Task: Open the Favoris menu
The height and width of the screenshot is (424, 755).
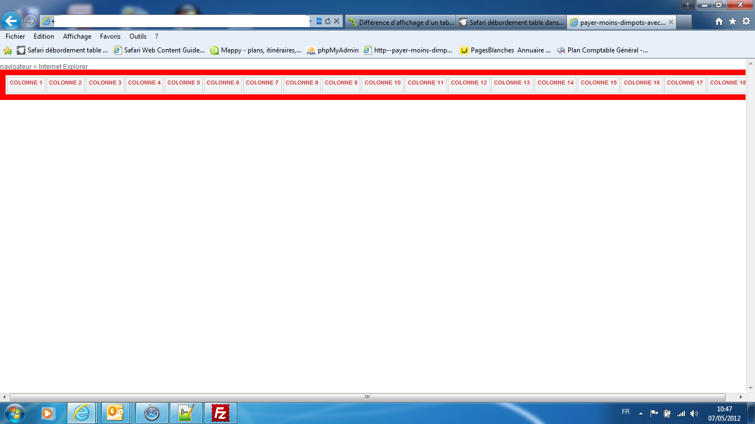Action: 110,36
